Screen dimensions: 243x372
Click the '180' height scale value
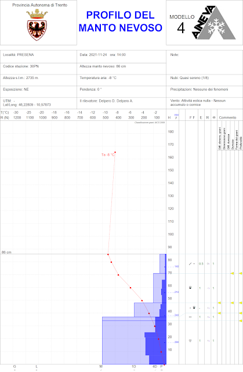(171, 132)
